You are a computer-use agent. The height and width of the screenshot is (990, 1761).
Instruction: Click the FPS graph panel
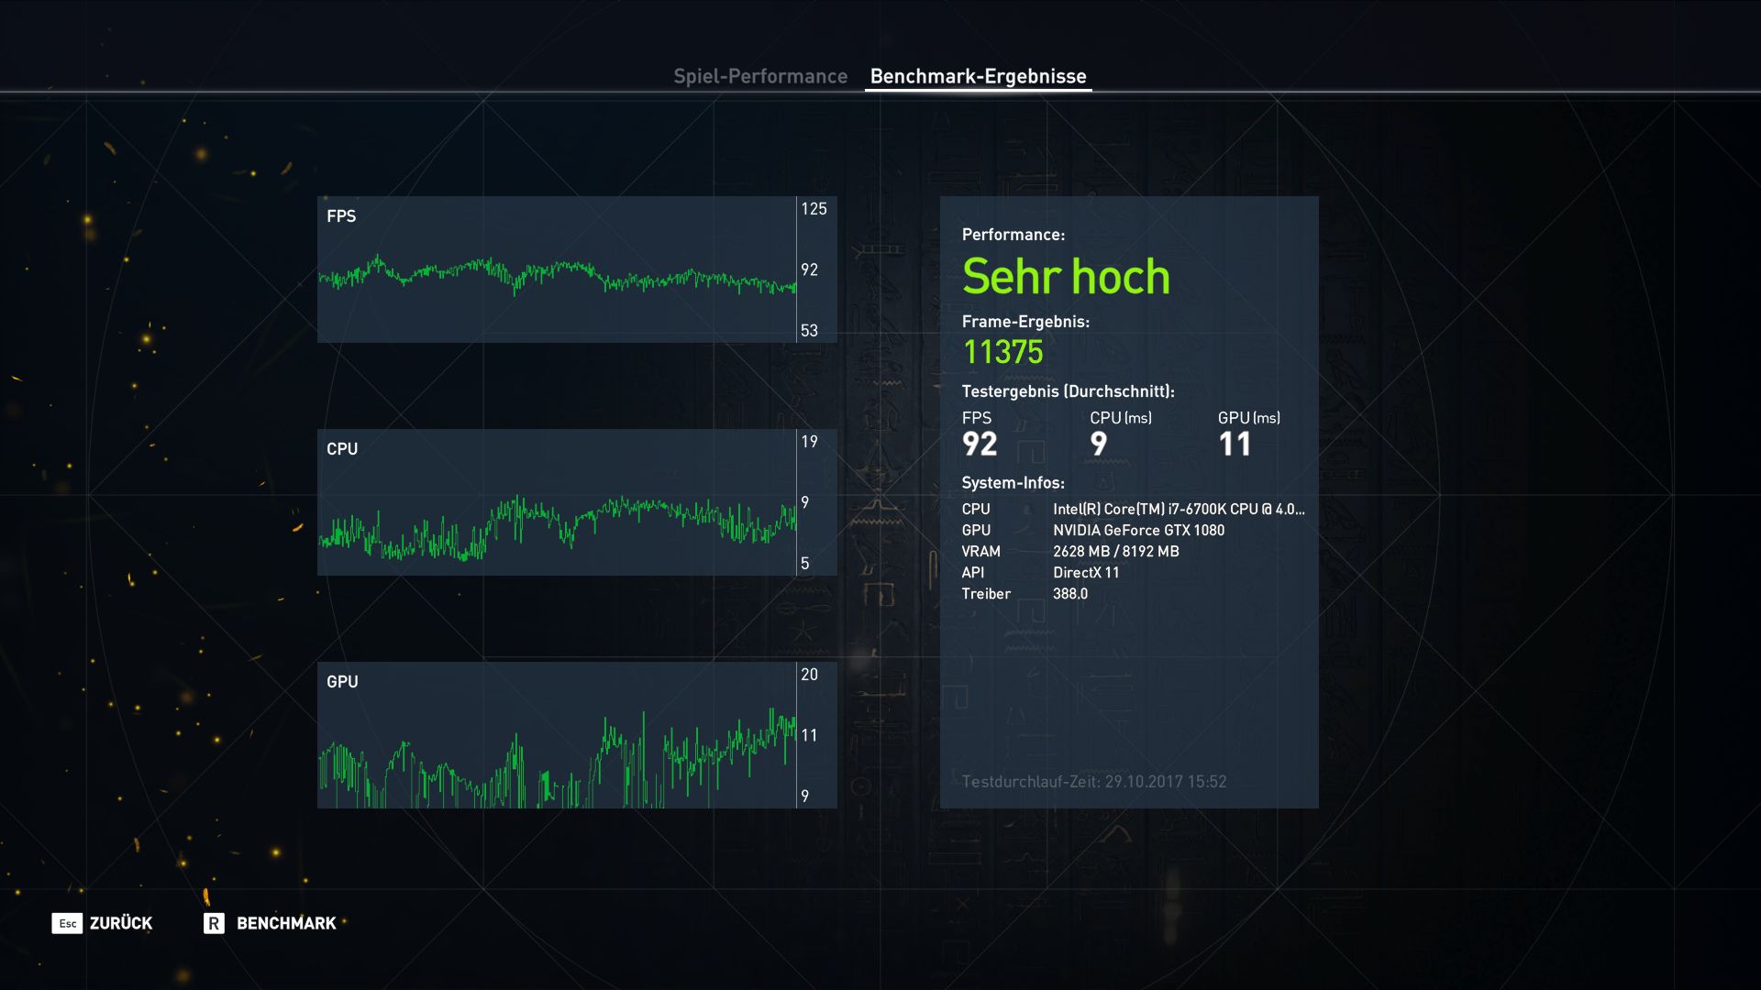[557, 269]
